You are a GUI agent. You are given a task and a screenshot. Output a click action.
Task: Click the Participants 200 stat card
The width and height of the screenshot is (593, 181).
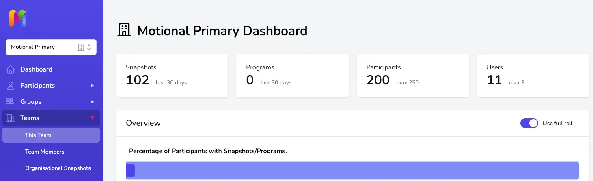pos(412,76)
